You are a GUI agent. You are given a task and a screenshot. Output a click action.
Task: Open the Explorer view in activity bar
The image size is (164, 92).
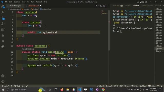(3, 7)
